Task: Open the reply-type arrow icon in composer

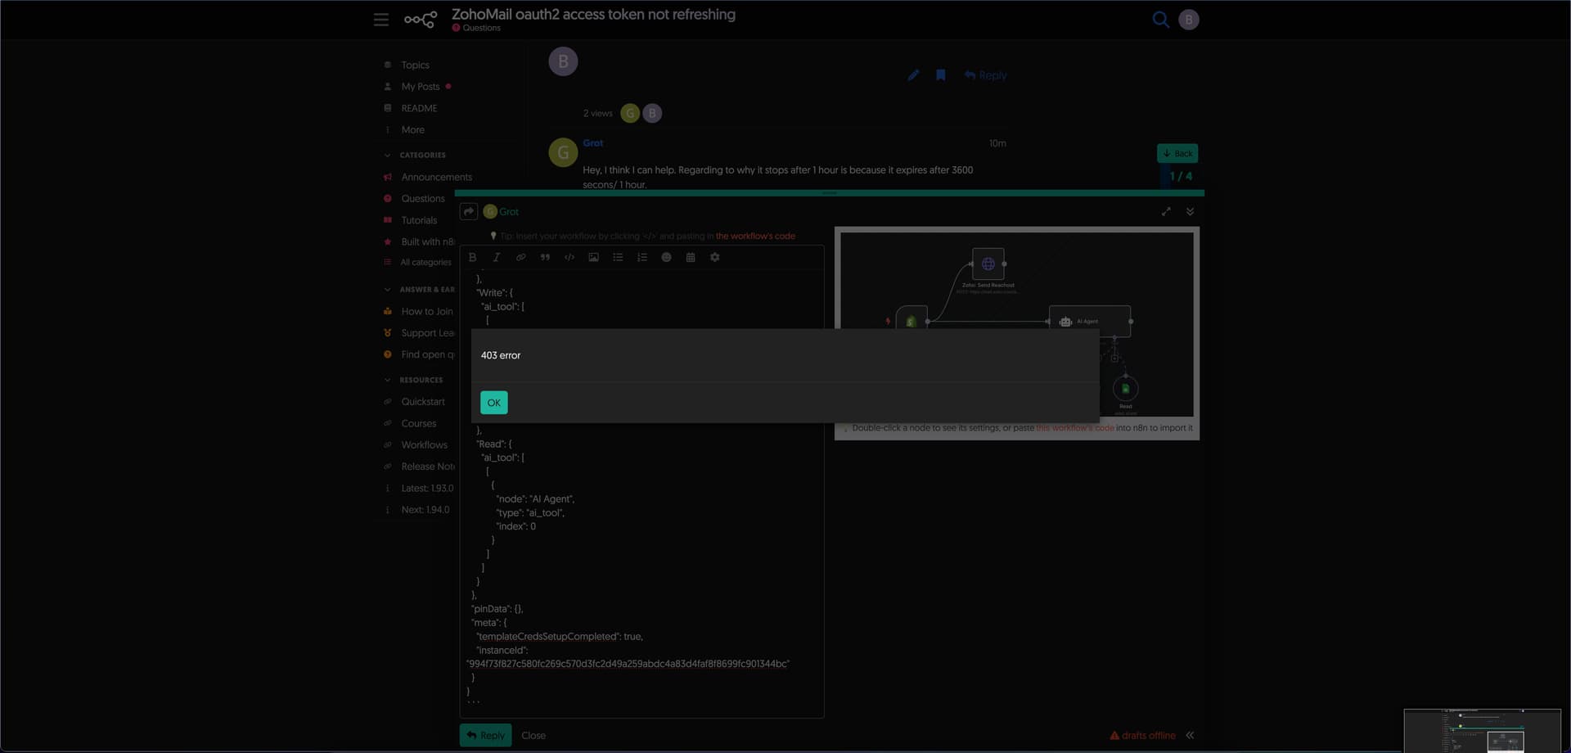Action: pos(469,211)
